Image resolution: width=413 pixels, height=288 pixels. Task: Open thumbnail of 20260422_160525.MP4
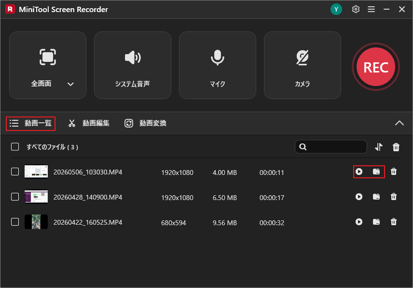36,222
